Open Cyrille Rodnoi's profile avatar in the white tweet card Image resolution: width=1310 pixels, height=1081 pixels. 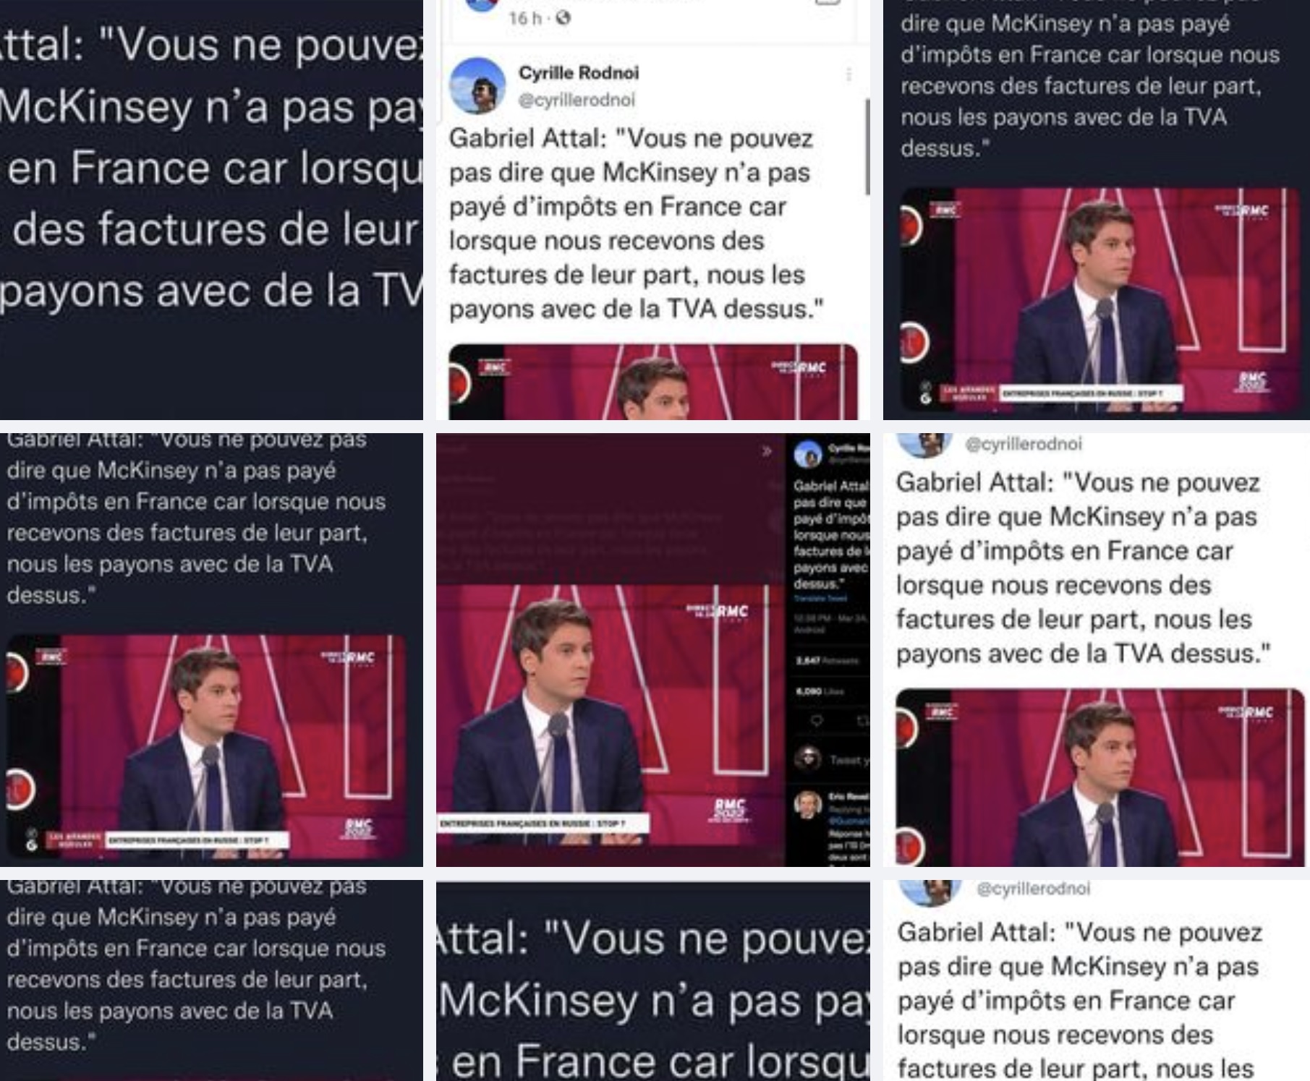click(477, 85)
